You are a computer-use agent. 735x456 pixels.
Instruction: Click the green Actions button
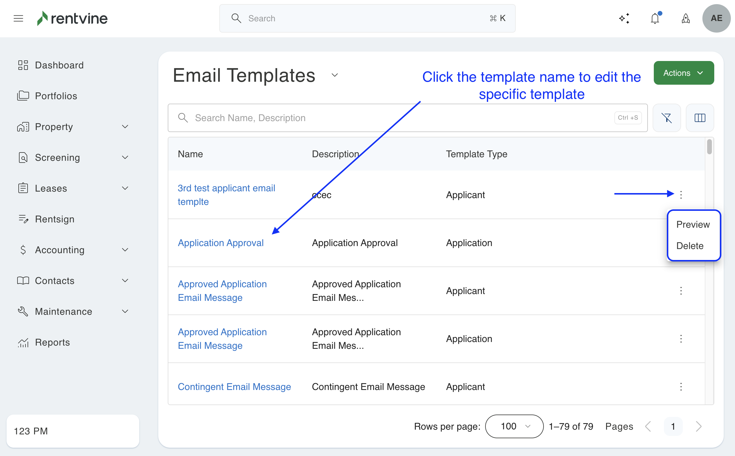pos(683,73)
